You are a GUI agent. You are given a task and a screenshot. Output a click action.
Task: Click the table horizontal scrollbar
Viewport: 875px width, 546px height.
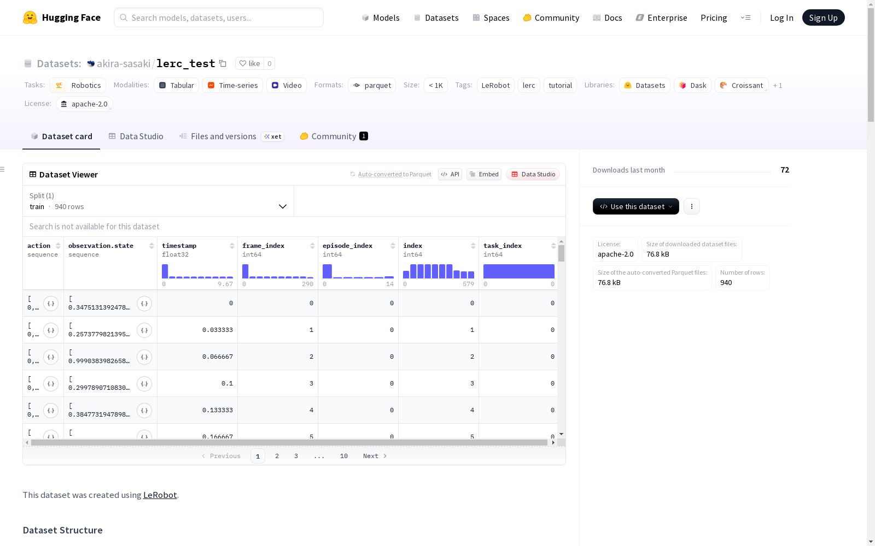289,442
